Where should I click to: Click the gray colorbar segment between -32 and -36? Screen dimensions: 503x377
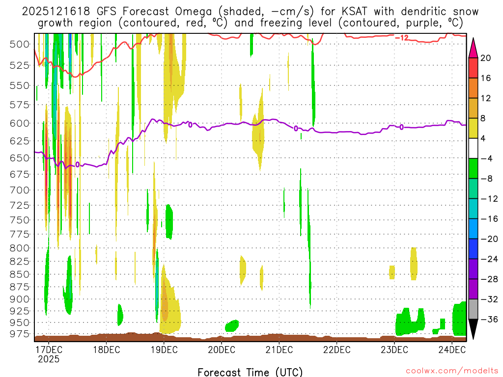click(473, 309)
